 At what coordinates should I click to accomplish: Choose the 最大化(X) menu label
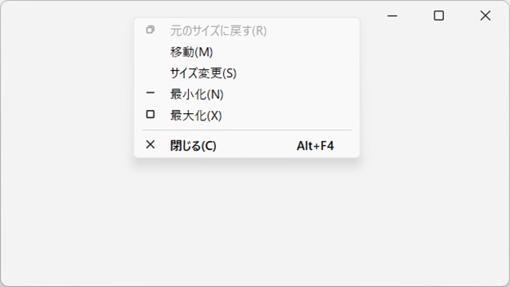point(196,116)
